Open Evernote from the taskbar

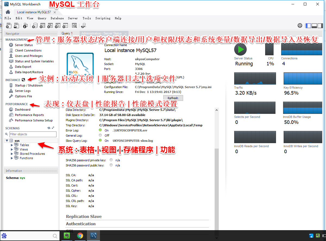tap(67, 236)
